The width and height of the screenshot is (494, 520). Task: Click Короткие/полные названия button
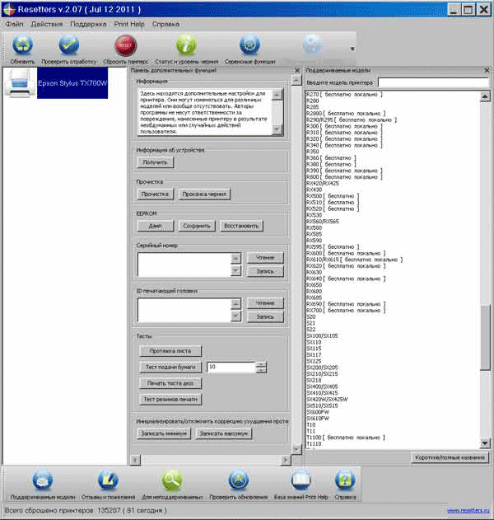tap(450, 457)
